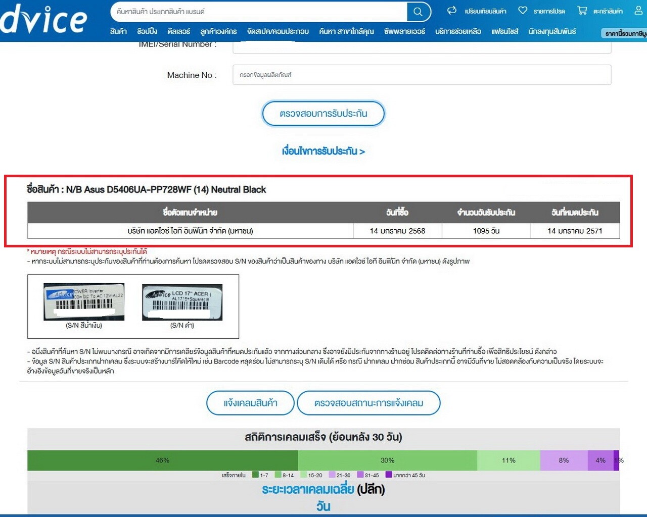Click the สถิติการเคลมเสร็จ heading

point(323,437)
